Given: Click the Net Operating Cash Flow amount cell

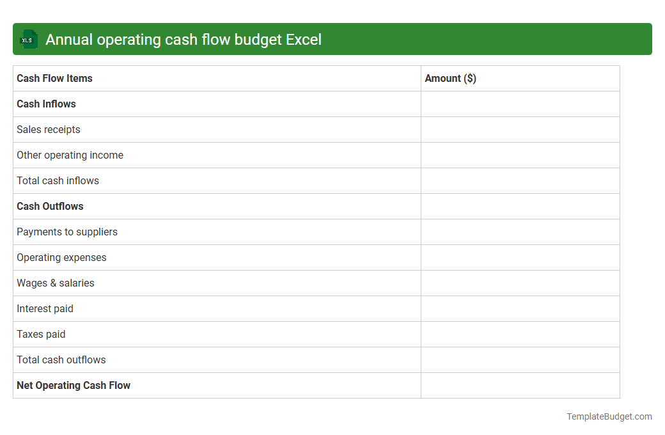Looking at the screenshot, I should click(520, 385).
